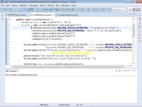Screen dimensions: 142x107
Task: Click the New Java Class icon
Action: click(66, 10)
